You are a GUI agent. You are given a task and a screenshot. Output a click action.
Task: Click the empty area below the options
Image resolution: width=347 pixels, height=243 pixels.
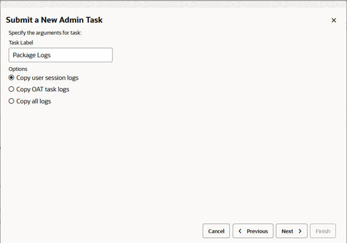(173, 162)
